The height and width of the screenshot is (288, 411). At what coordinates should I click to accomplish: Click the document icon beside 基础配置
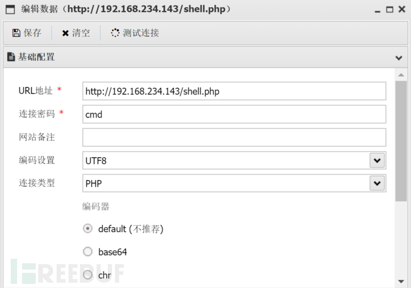tap(11, 57)
